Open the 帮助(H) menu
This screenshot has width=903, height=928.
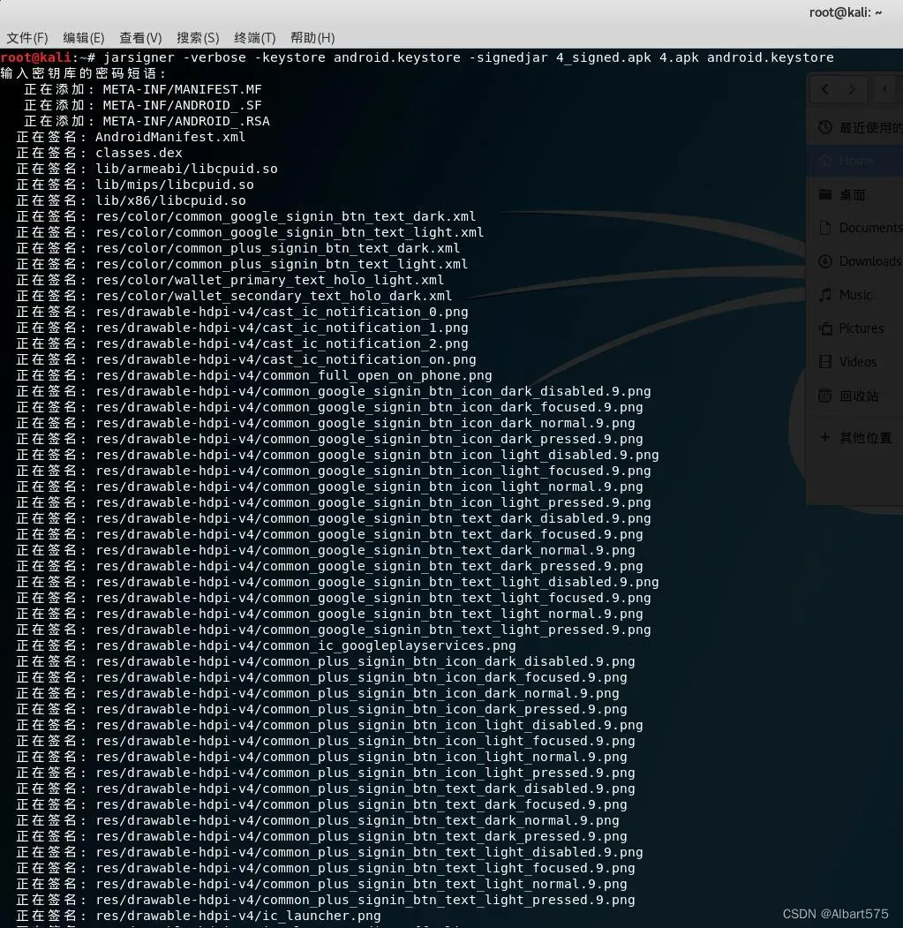(309, 37)
